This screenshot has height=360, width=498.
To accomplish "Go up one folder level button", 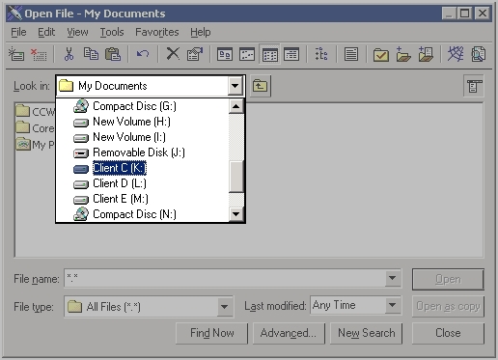I will tap(260, 86).
